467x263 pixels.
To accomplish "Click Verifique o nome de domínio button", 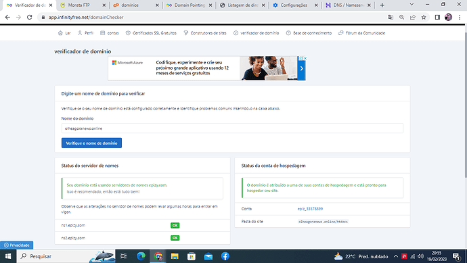I will [91, 143].
